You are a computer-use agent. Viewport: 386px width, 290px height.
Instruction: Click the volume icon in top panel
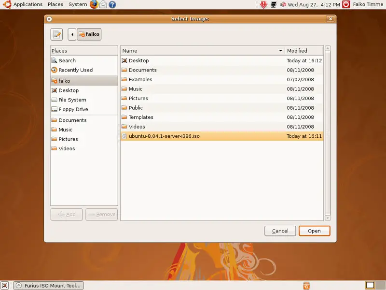coord(283,4)
